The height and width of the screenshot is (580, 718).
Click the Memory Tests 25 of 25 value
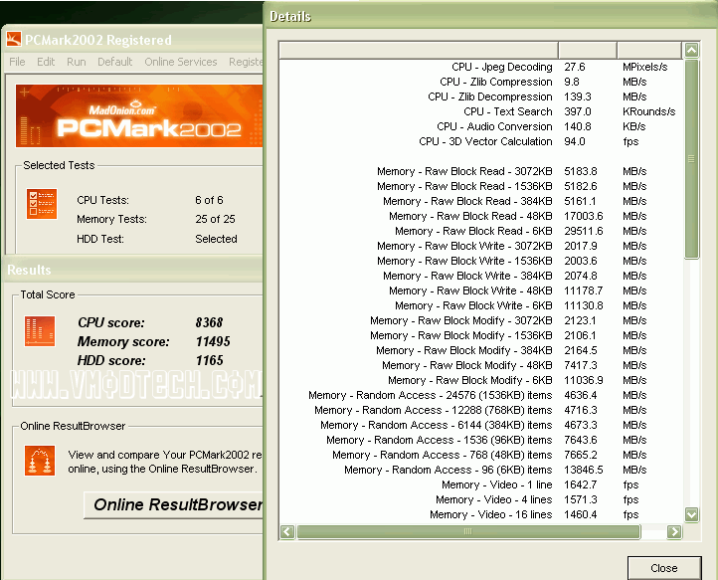click(215, 219)
